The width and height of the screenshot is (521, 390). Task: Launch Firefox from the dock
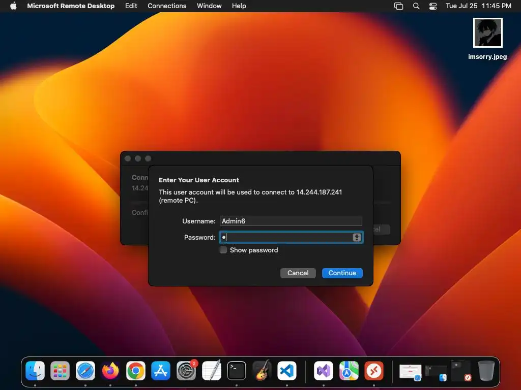[110, 370]
